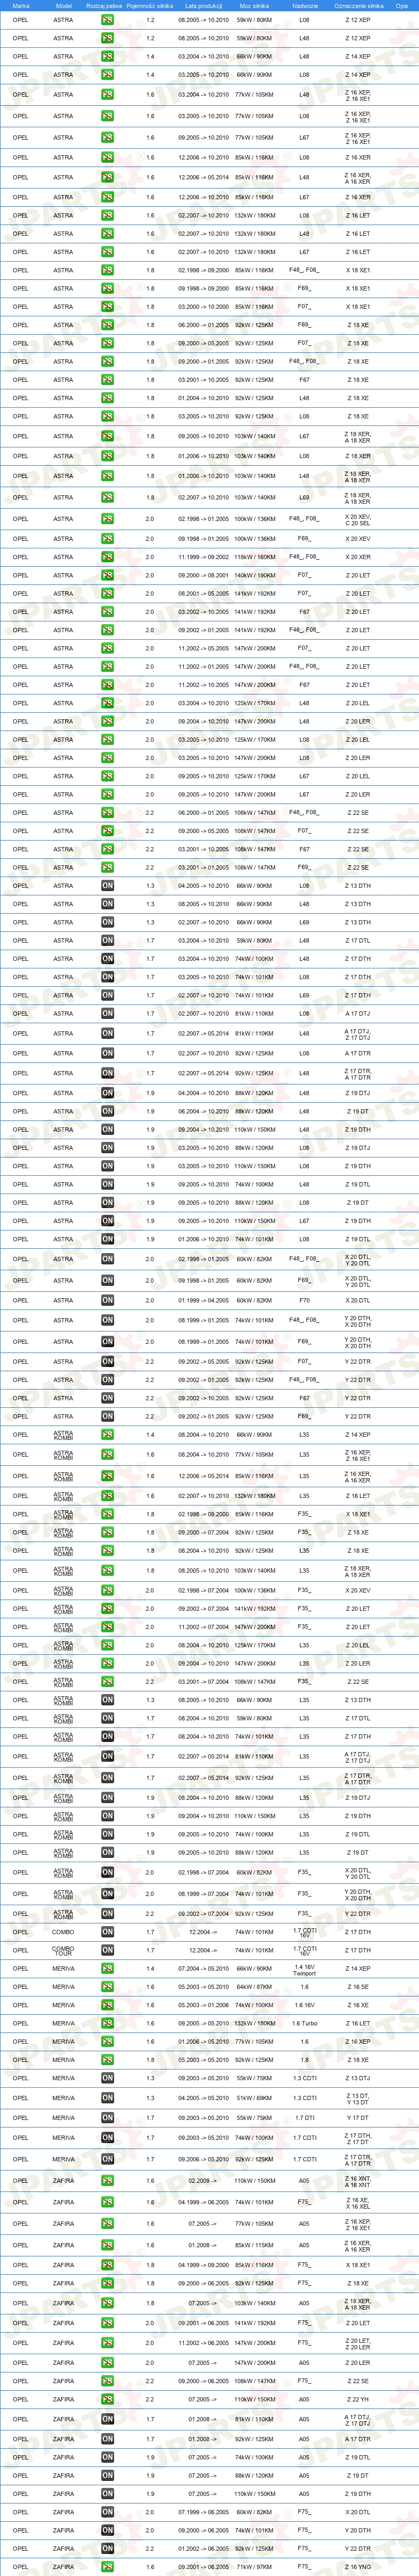Click the petrol icon in the Zafira Z 16 XNT row

point(108,2181)
